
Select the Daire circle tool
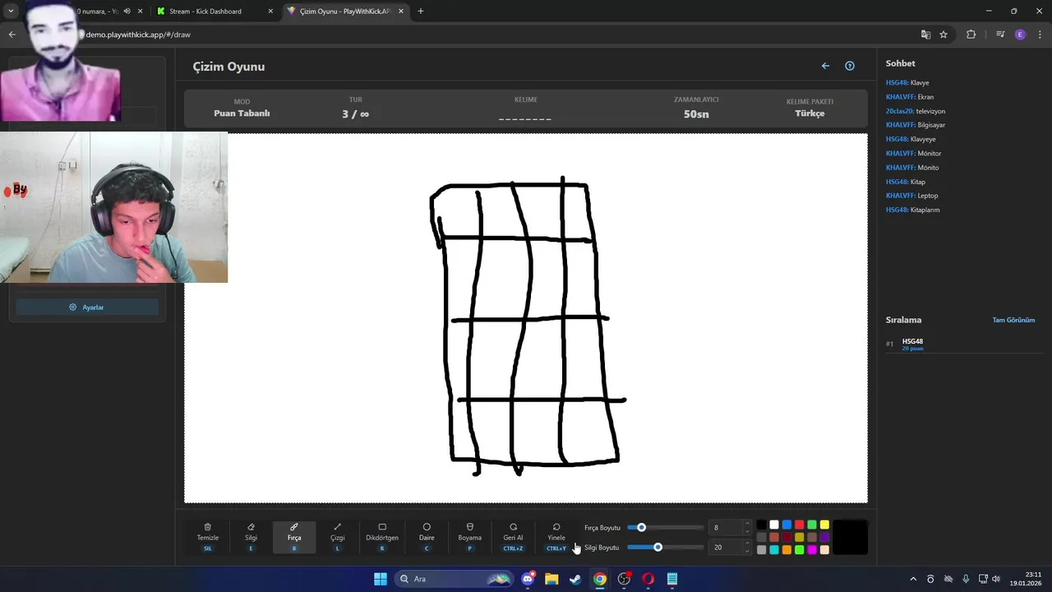(x=427, y=537)
